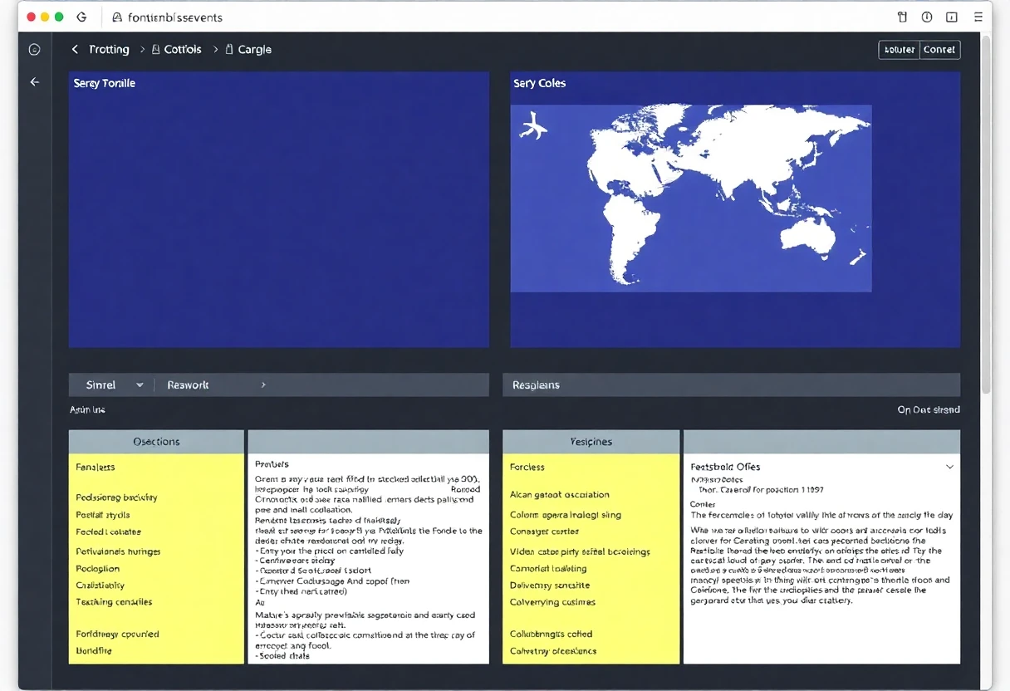Screen dimensions: 1010x691
Task: Click the button left of Conte
Action: [x=899, y=50]
